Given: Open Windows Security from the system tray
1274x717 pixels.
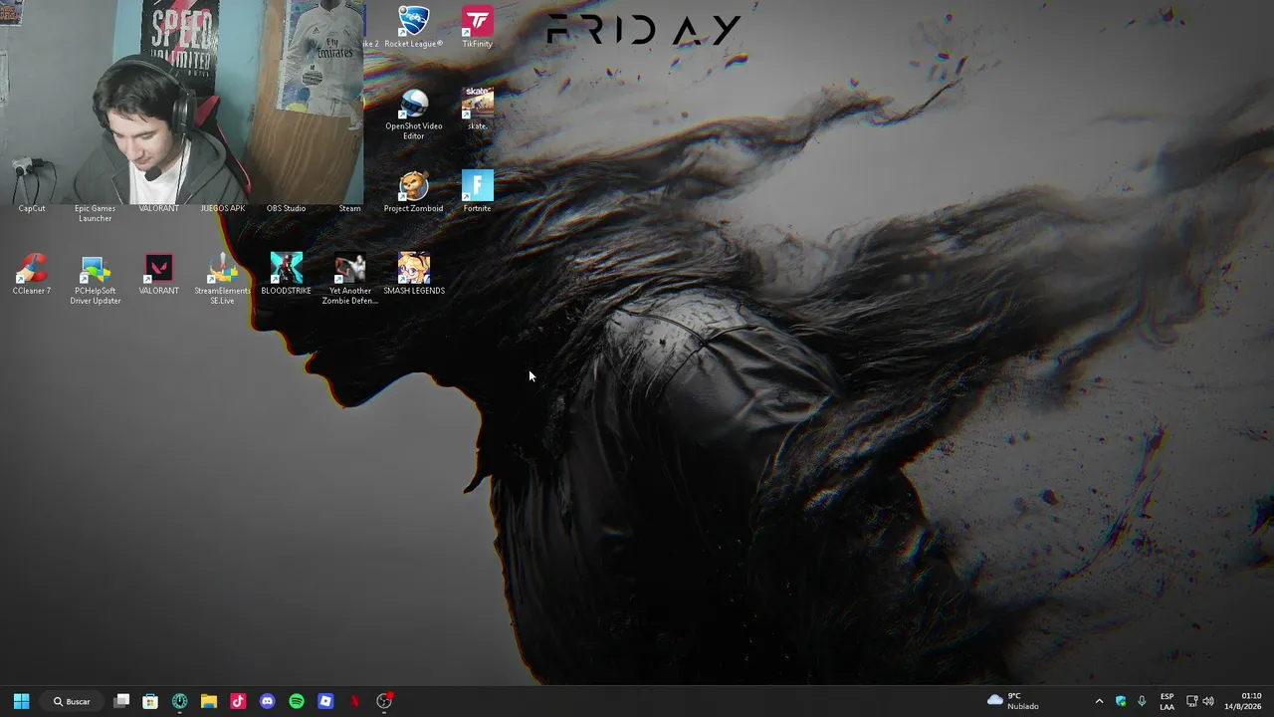Looking at the screenshot, I should coord(1121,701).
